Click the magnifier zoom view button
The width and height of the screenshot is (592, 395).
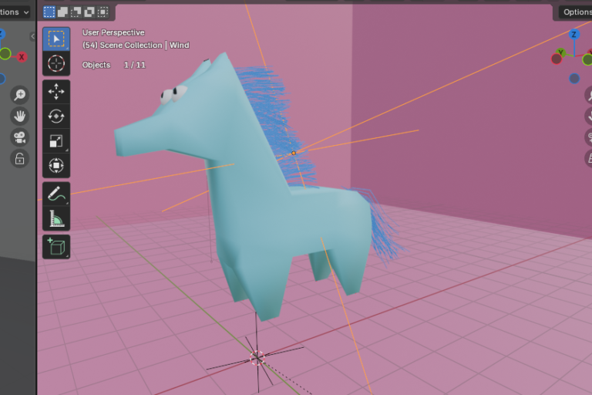coord(19,95)
